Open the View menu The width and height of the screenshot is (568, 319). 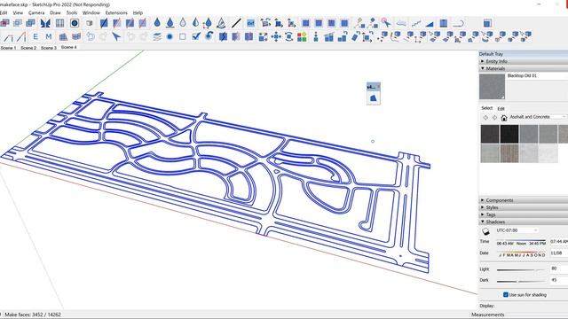click(x=18, y=12)
